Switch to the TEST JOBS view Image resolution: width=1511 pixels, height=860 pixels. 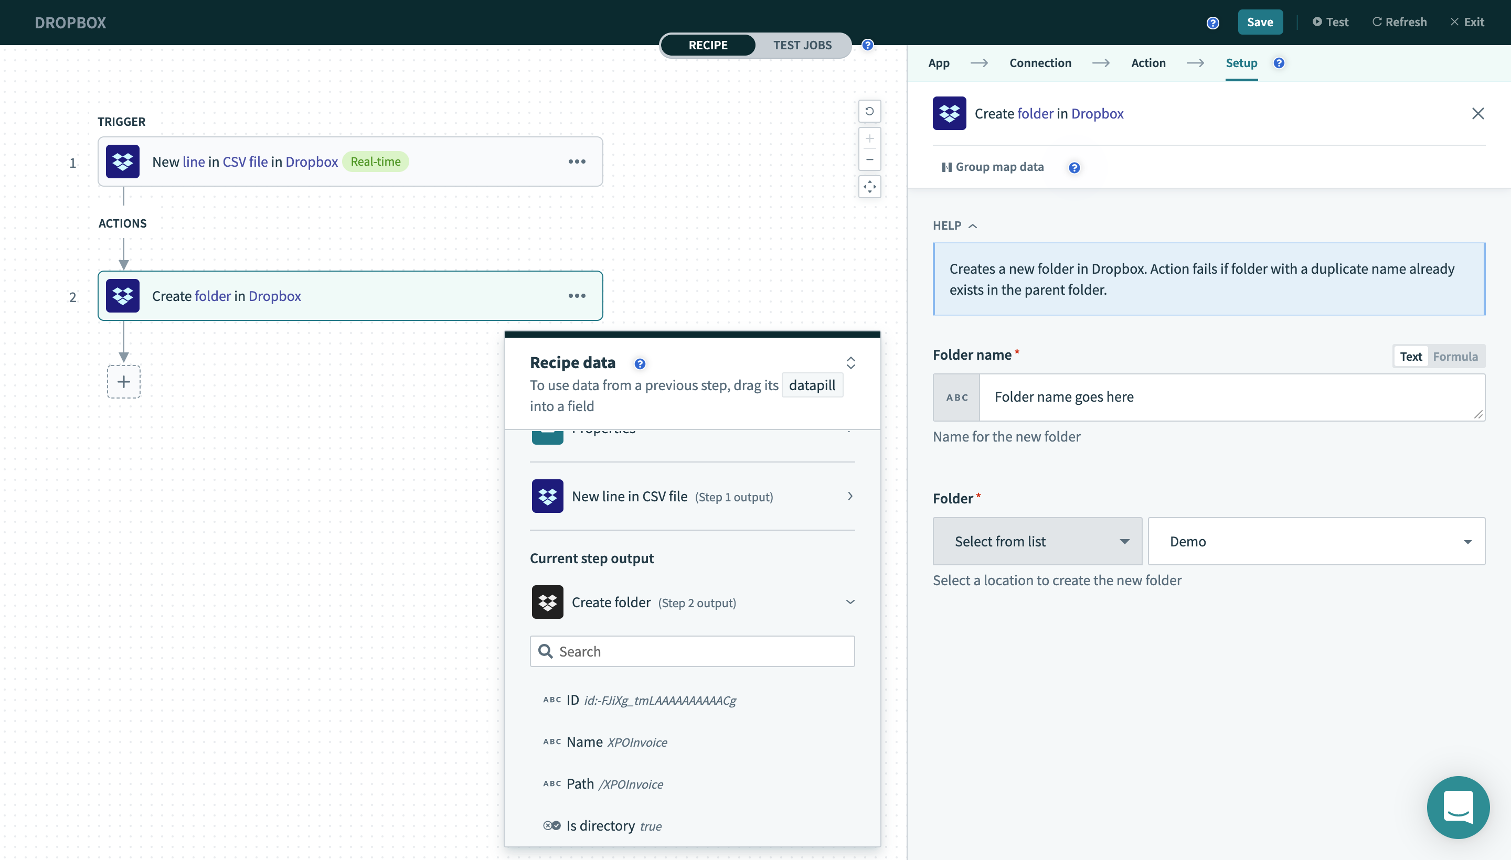pyautogui.click(x=802, y=45)
